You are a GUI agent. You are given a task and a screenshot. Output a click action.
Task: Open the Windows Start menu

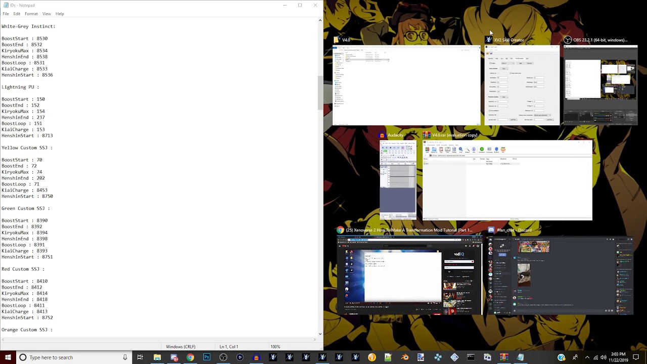click(8, 357)
